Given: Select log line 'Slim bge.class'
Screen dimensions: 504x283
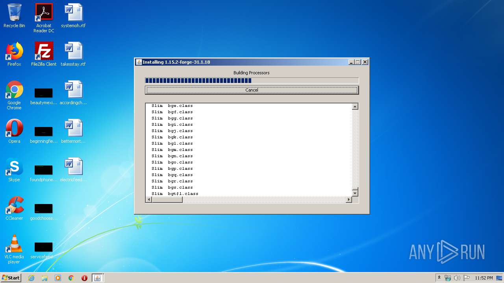Looking at the screenshot, I should pyautogui.click(x=172, y=106).
